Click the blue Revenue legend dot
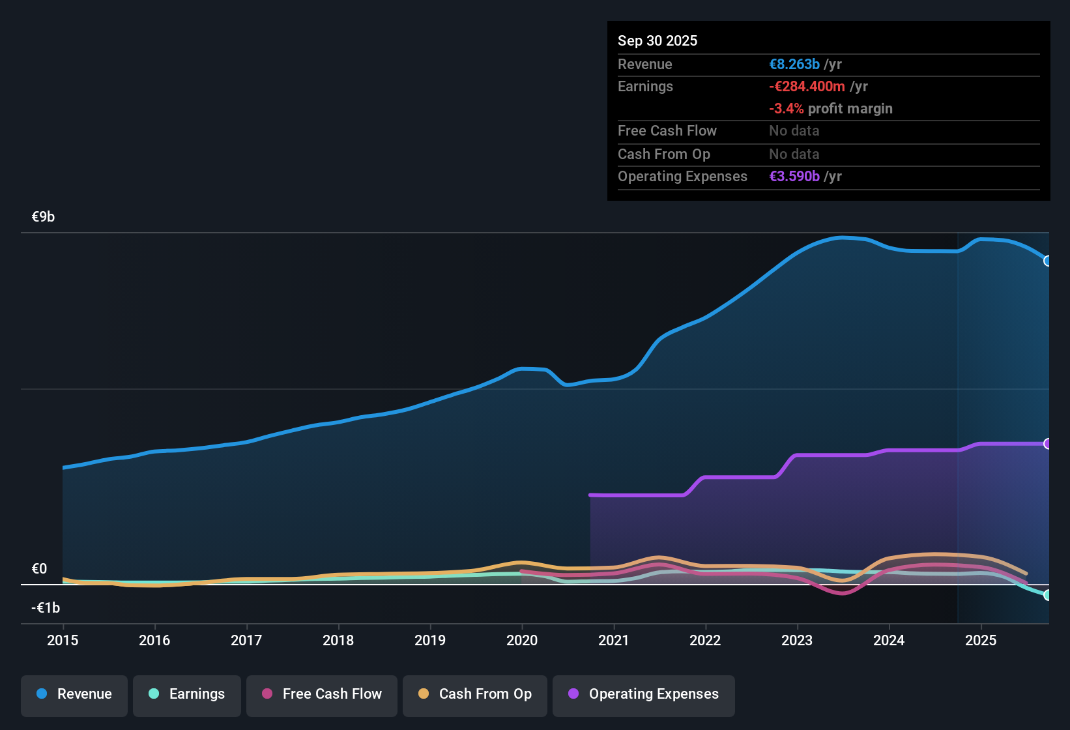Image resolution: width=1070 pixels, height=730 pixels. coord(41,694)
